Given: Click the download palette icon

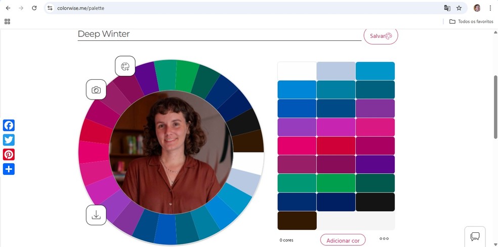Looking at the screenshot, I should pyautogui.click(x=96, y=215).
